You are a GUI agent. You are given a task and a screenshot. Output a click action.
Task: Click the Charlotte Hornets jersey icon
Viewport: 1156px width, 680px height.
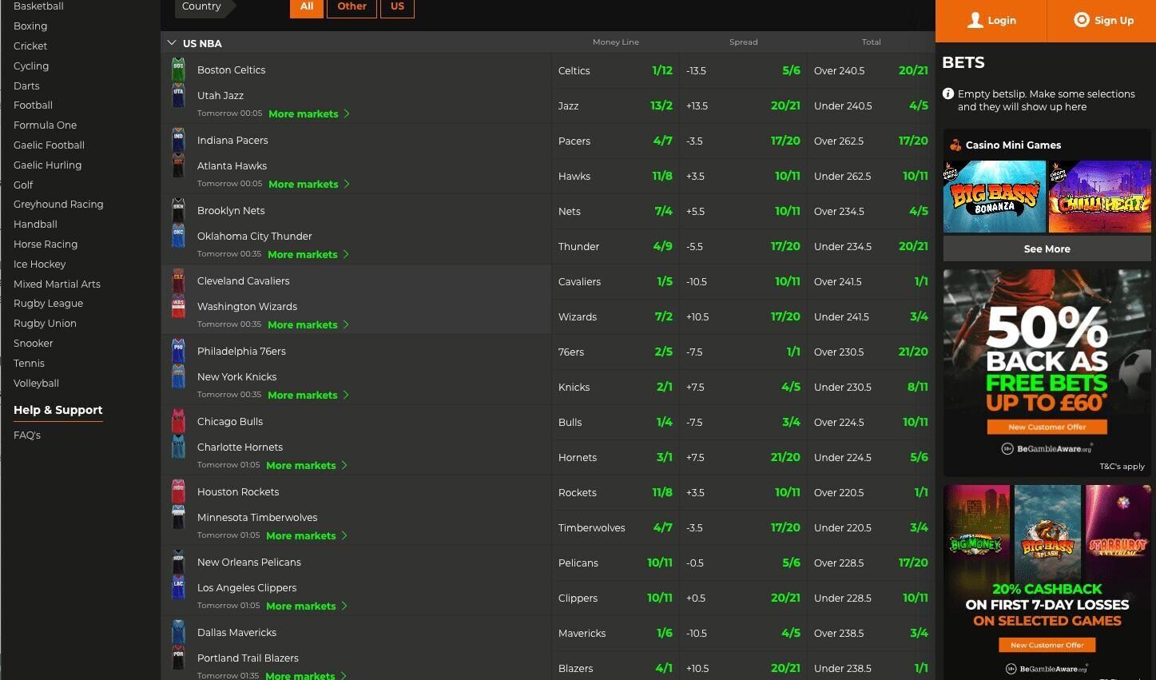(178, 447)
